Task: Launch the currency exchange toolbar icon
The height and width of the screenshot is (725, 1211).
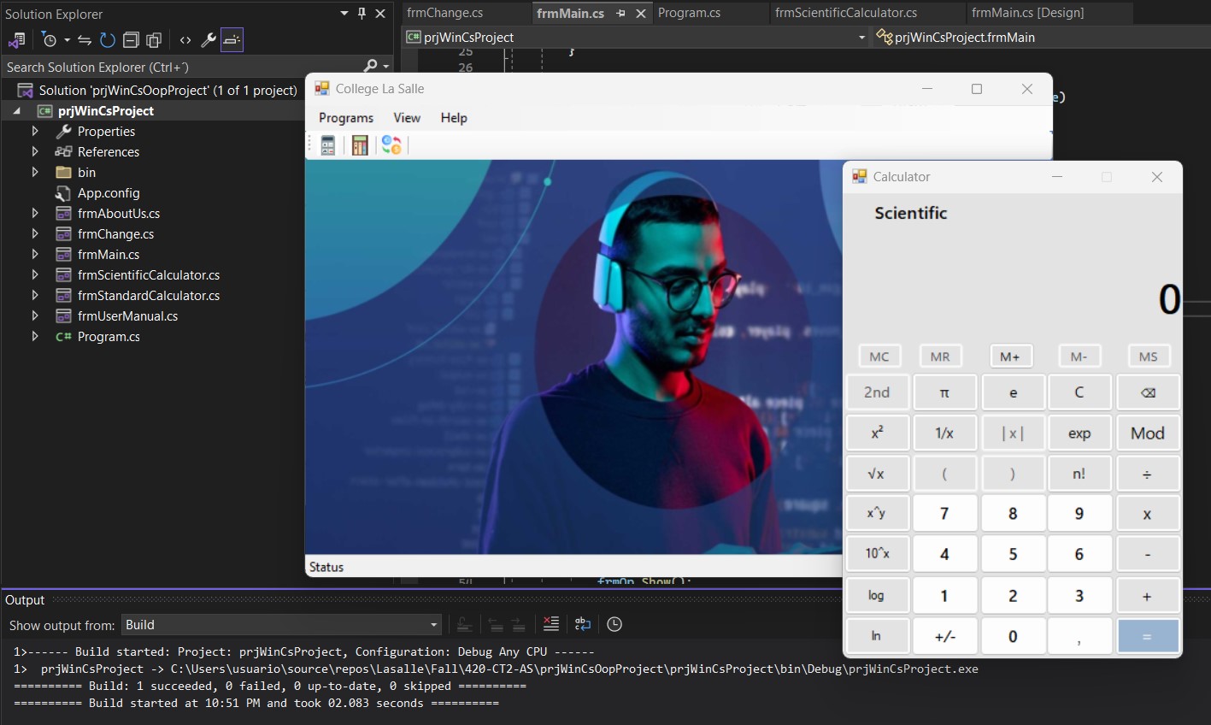Action: click(391, 145)
